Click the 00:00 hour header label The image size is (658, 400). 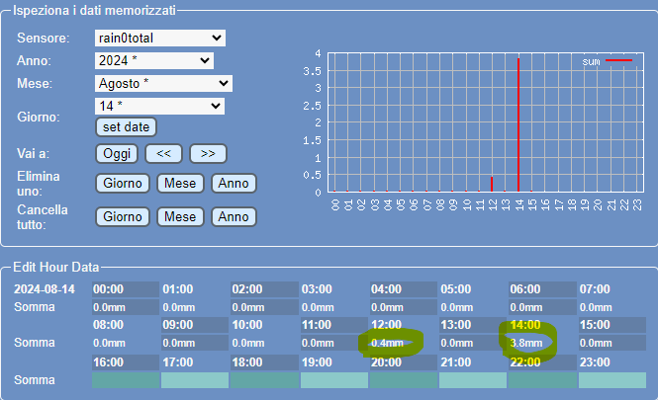(108, 289)
